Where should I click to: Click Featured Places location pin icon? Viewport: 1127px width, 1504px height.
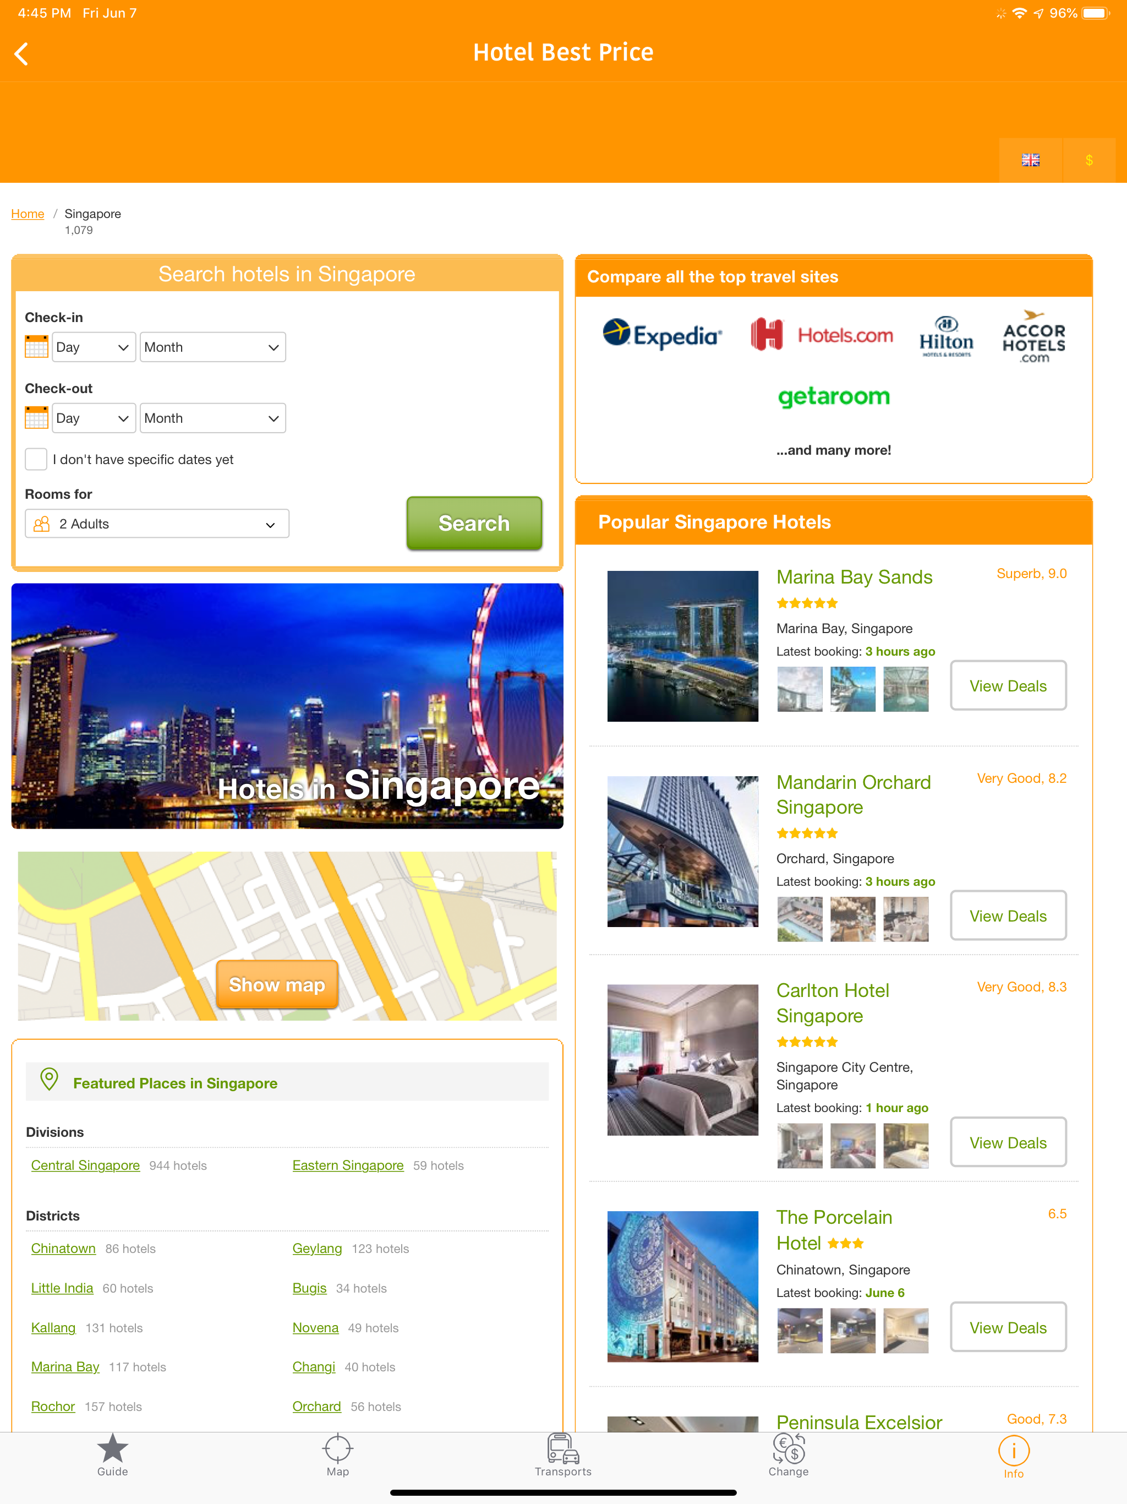tap(49, 1079)
